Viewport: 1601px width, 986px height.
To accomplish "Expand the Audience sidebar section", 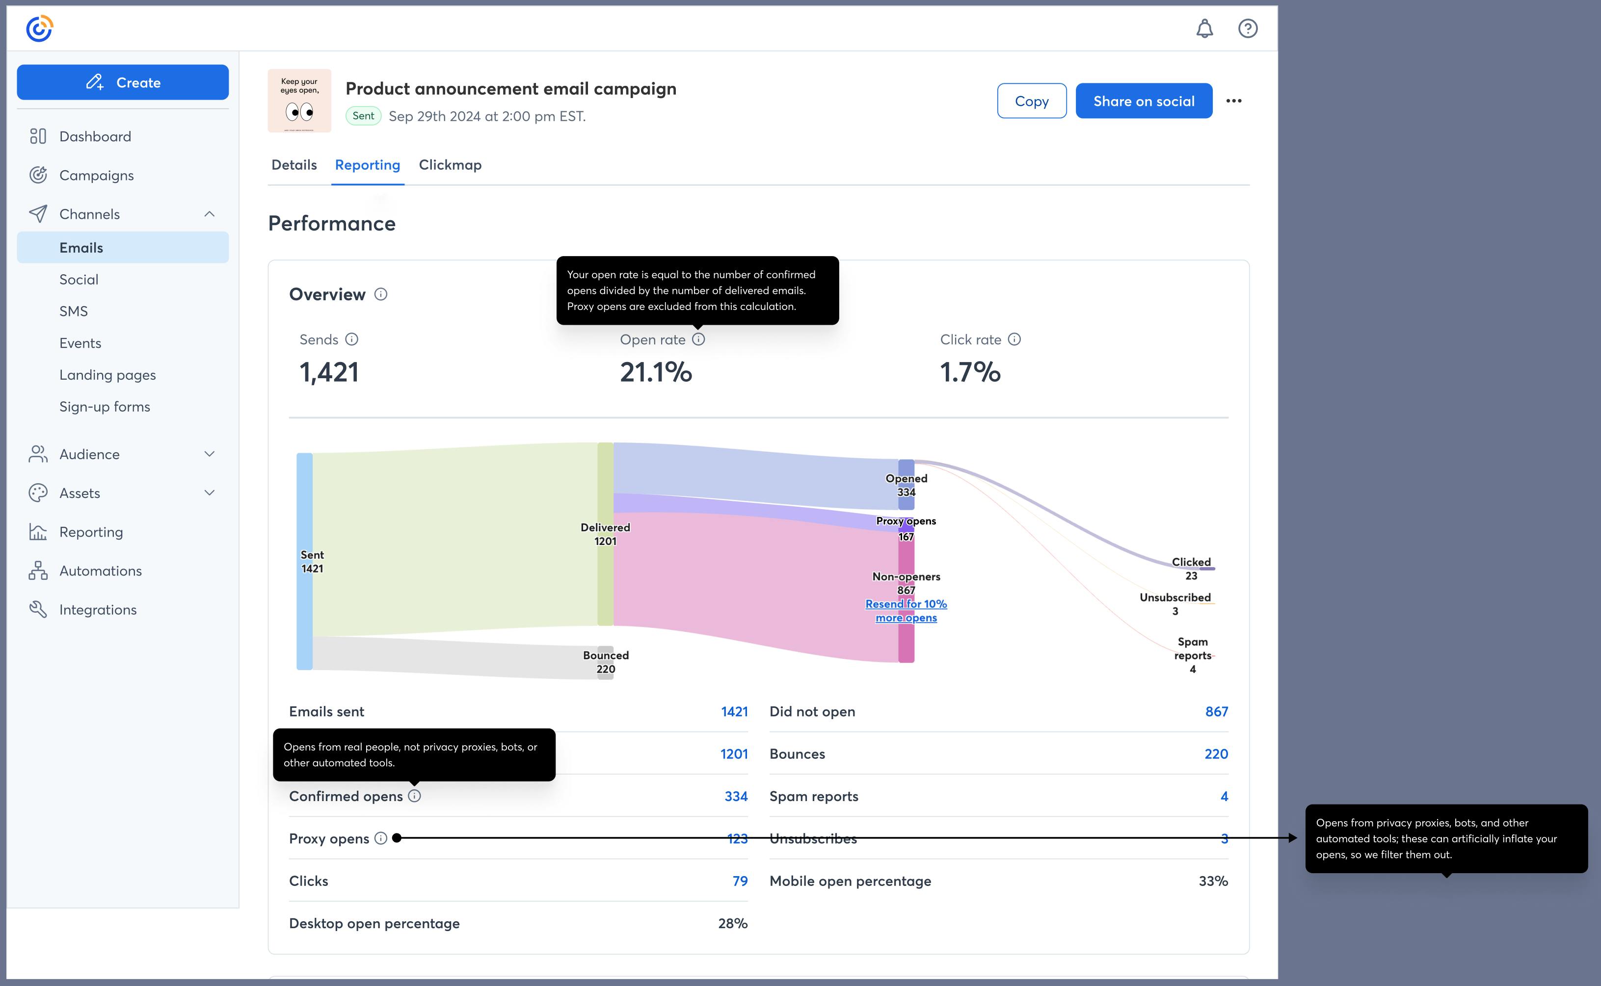I will (210, 454).
